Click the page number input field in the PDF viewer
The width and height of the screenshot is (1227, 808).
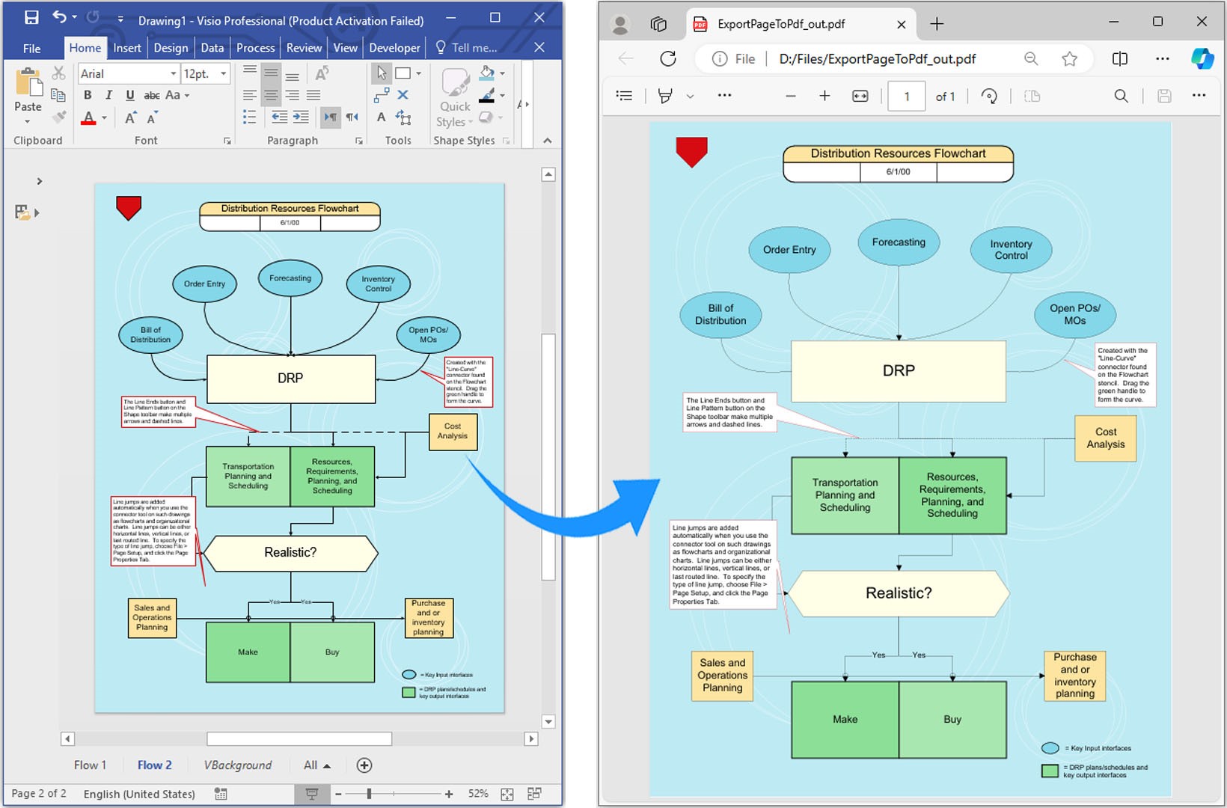(x=906, y=95)
